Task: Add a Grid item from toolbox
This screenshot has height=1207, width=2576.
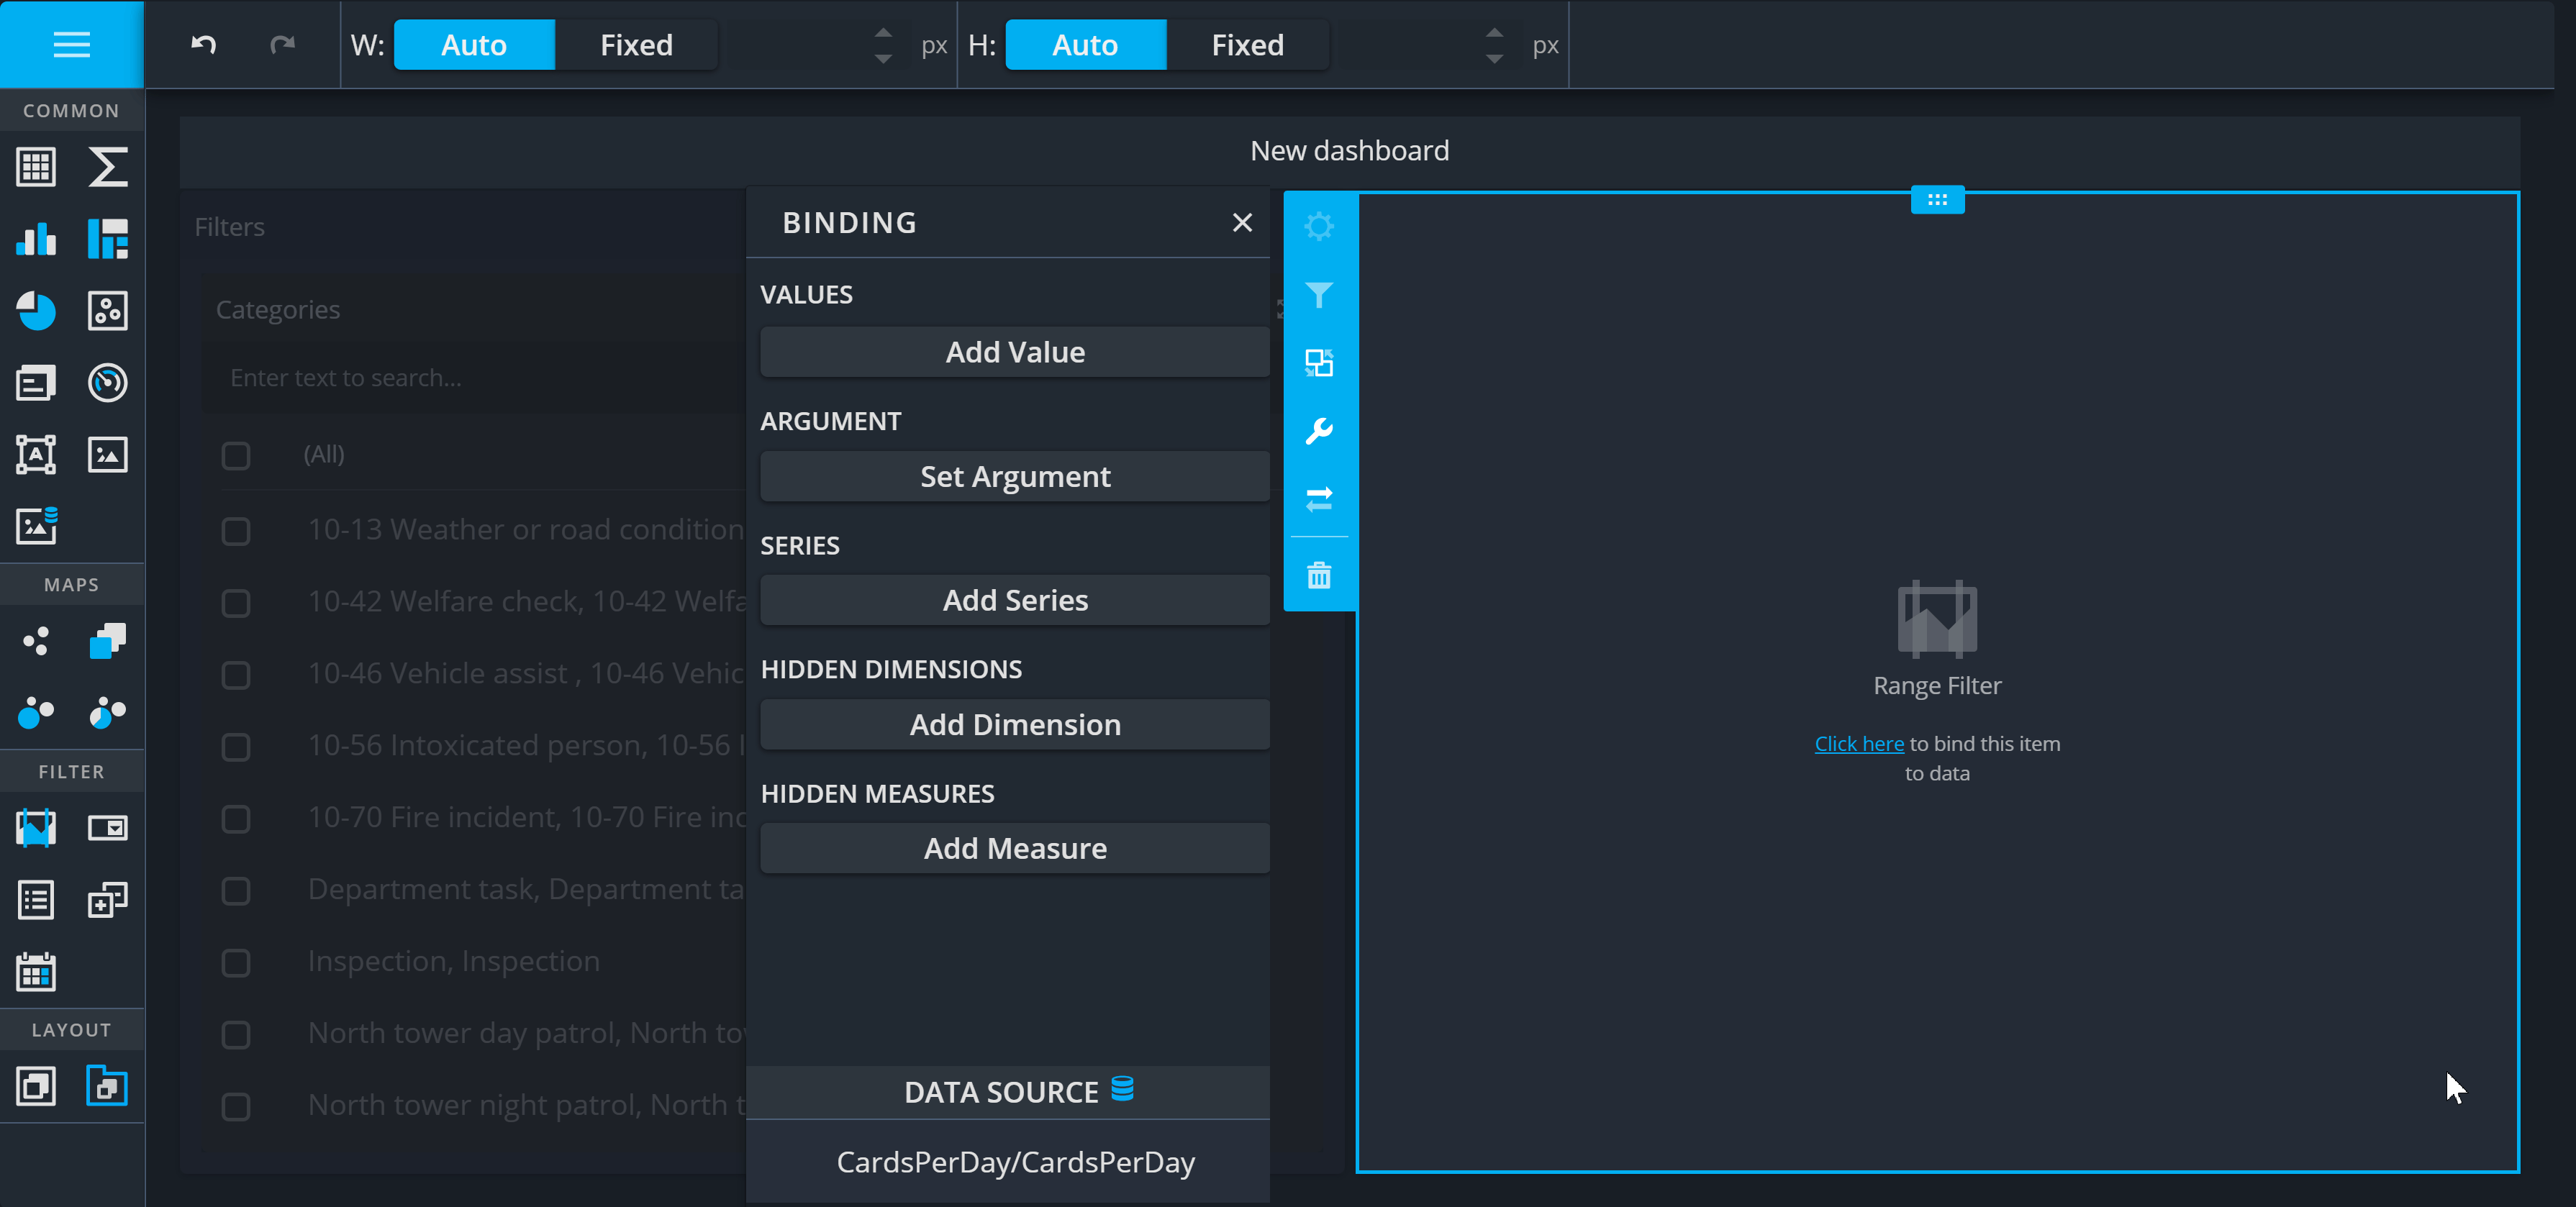Action: (x=36, y=167)
